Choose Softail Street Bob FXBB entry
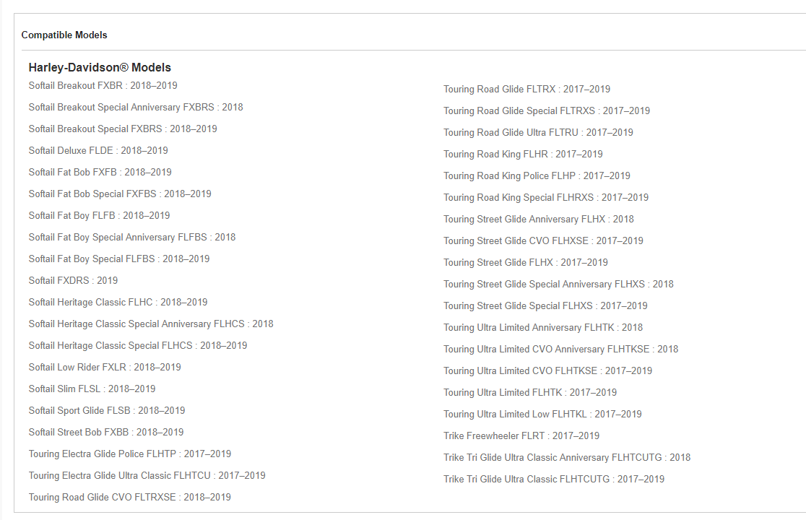 click(x=106, y=432)
